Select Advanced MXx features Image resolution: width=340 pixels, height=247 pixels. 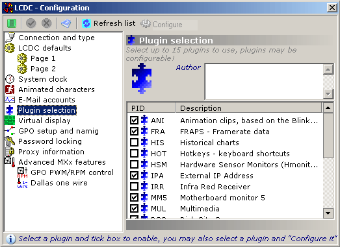62,162
